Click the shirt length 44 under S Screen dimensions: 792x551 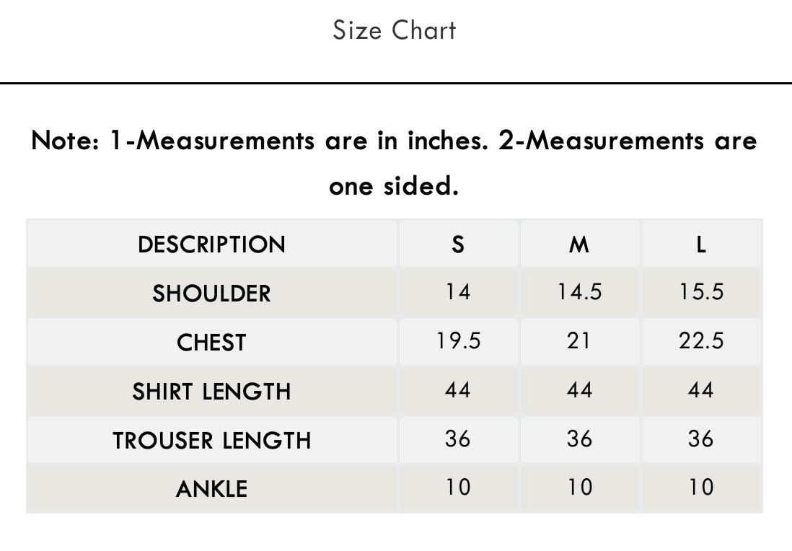(458, 389)
